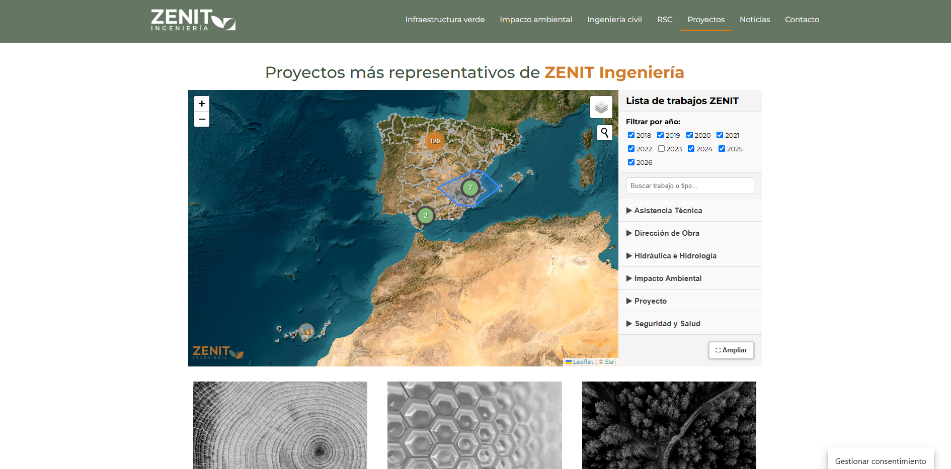Open the Esri attribution link
951x469 pixels.
[610, 362]
